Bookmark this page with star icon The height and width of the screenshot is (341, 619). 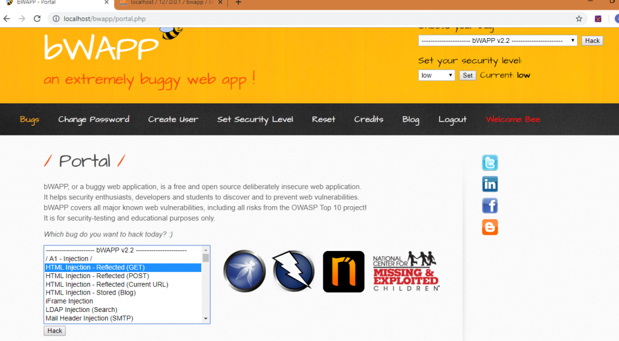578,19
